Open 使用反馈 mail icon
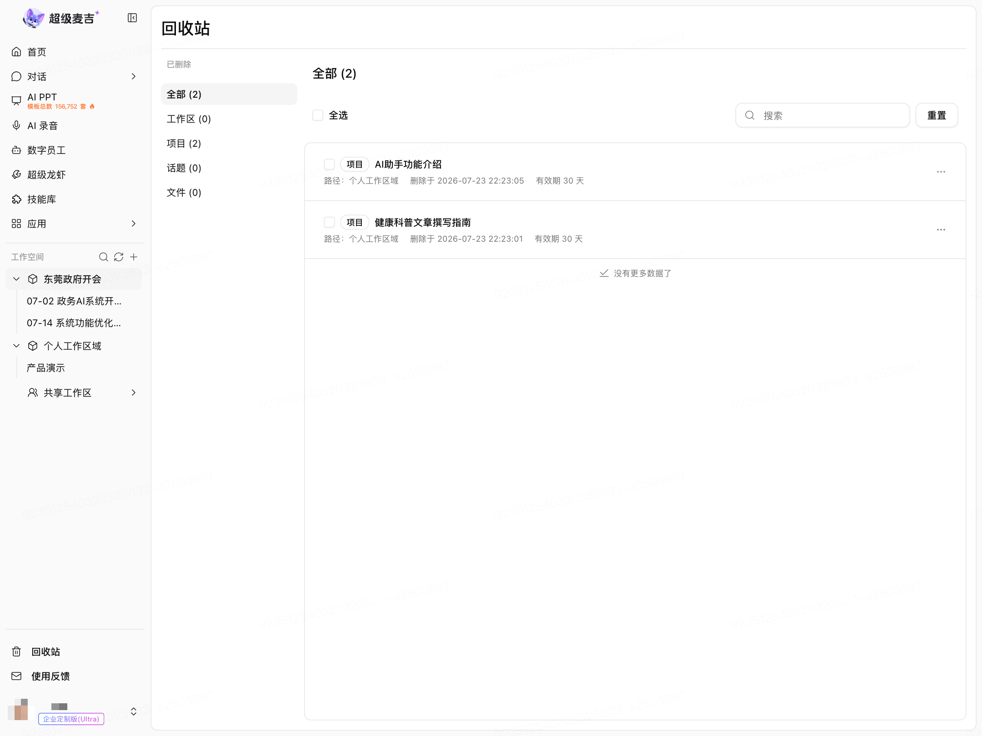Viewport: 982px width, 736px height. pyautogui.click(x=16, y=676)
